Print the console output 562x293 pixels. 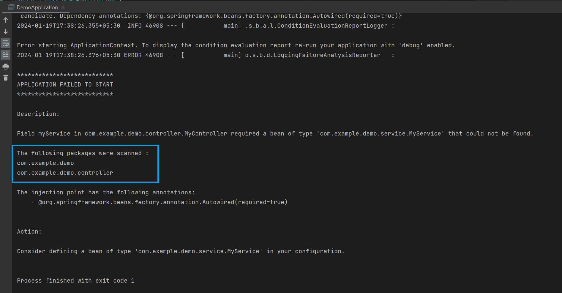point(5,66)
